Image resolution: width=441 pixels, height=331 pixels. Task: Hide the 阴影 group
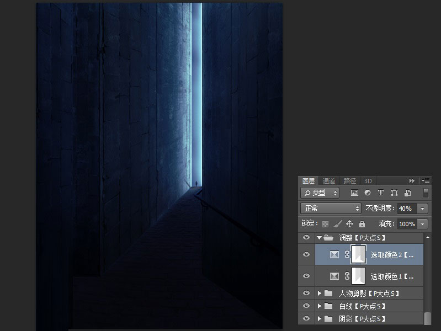(x=306, y=318)
